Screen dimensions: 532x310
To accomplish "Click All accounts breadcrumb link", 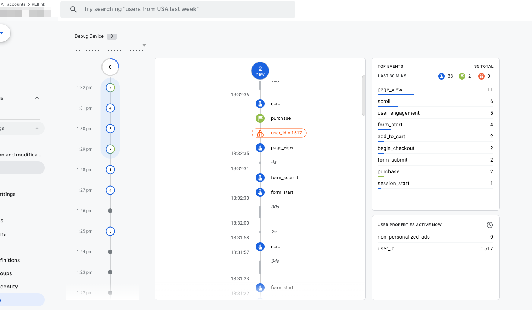I will click(13, 4).
